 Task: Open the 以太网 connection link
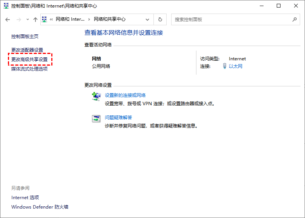pos(236,66)
